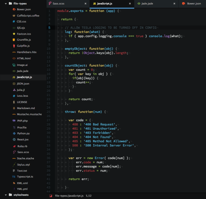
Task: Close the JavaScript.js tab
Action: (130, 3)
